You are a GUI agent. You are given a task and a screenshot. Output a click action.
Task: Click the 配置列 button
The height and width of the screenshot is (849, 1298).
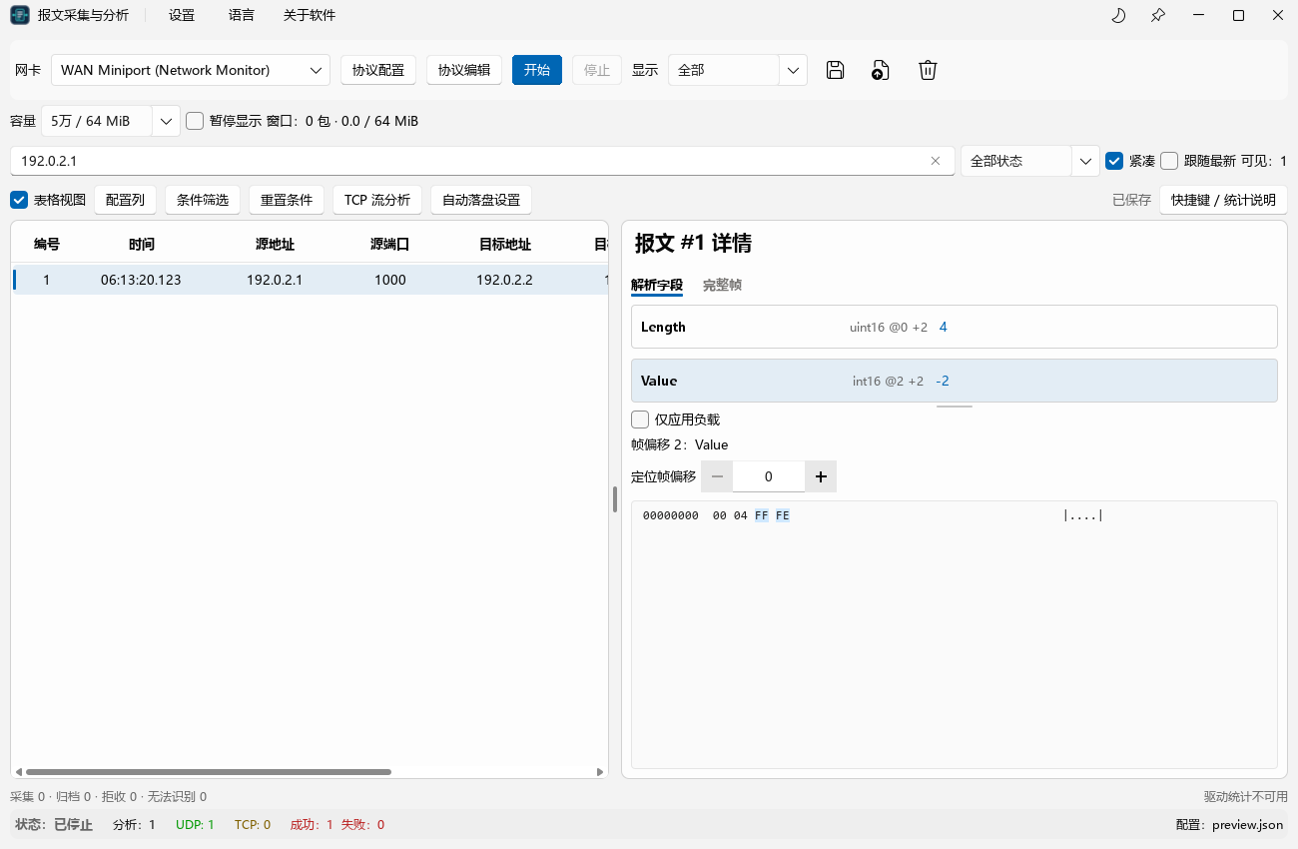click(x=126, y=200)
